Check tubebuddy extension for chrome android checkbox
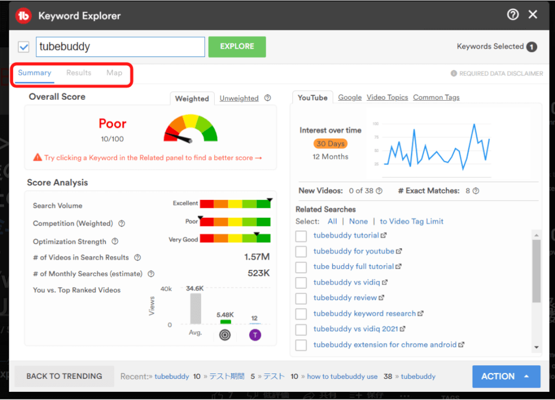The width and height of the screenshot is (555, 400). click(301, 345)
